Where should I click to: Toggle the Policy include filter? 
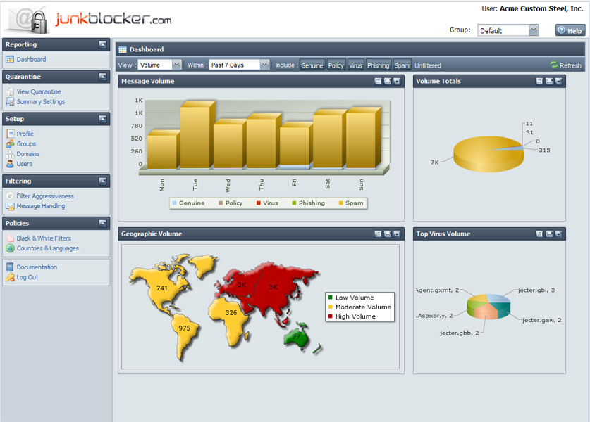pyautogui.click(x=336, y=65)
